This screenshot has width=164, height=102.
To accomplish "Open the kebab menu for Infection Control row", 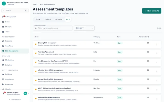I will click(157, 71).
